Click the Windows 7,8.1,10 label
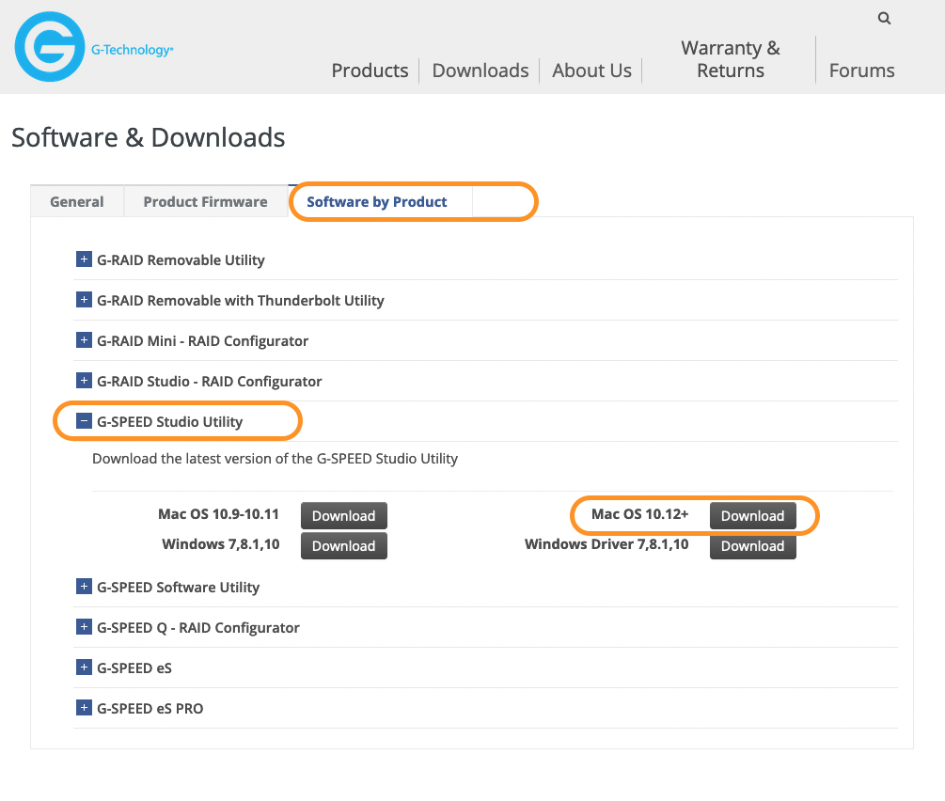 (221, 544)
